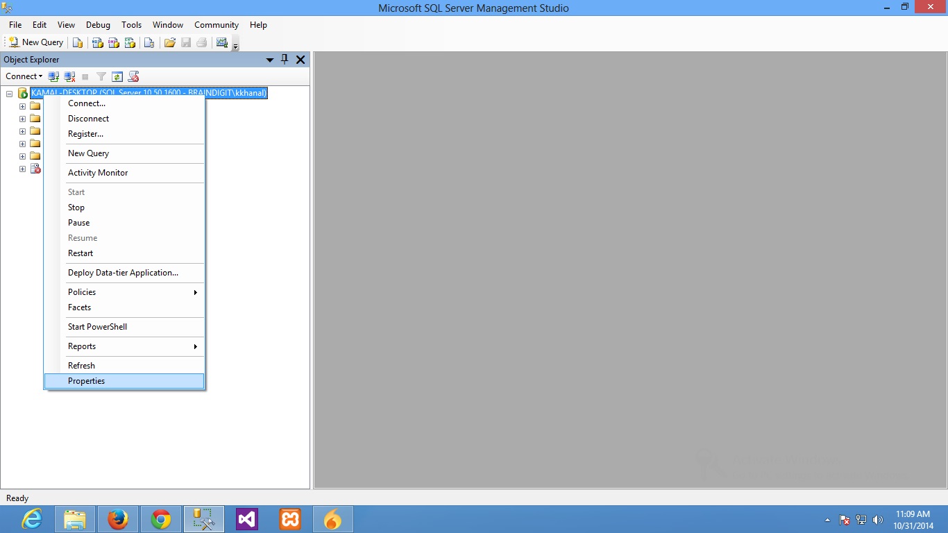Click the Visual Studio taskbar icon
This screenshot has height=533, width=948.
(247, 519)
